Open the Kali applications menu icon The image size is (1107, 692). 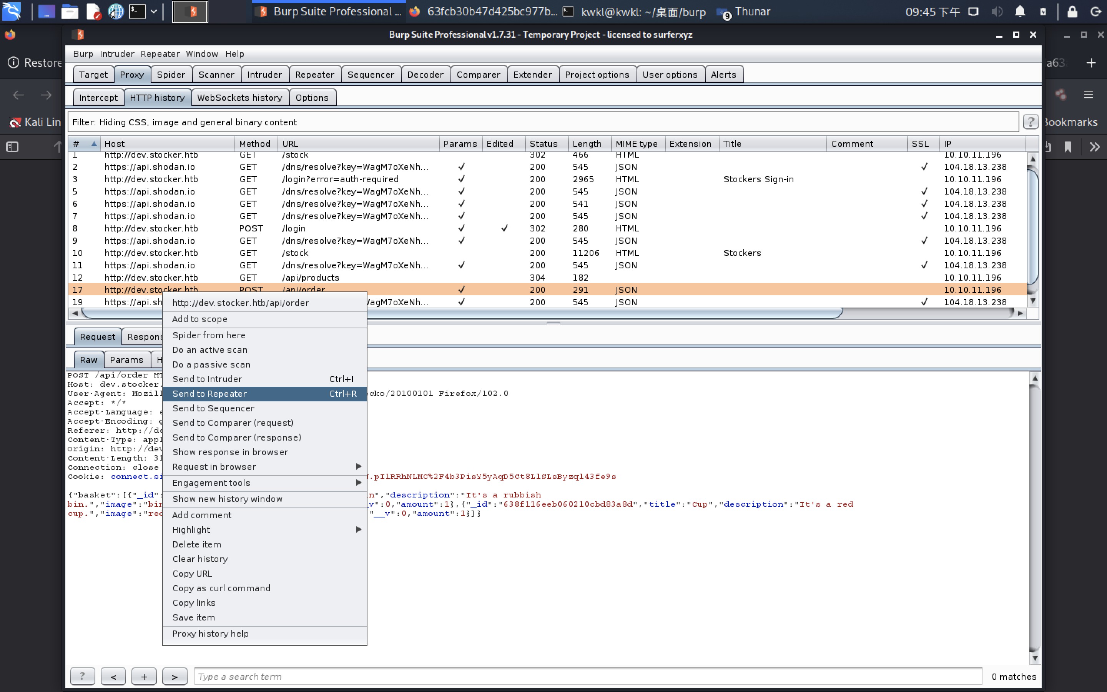pyautogui.click(x=12, y=12)
